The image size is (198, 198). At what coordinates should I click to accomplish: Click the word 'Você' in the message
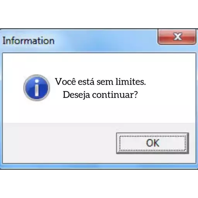coord(65,82)
